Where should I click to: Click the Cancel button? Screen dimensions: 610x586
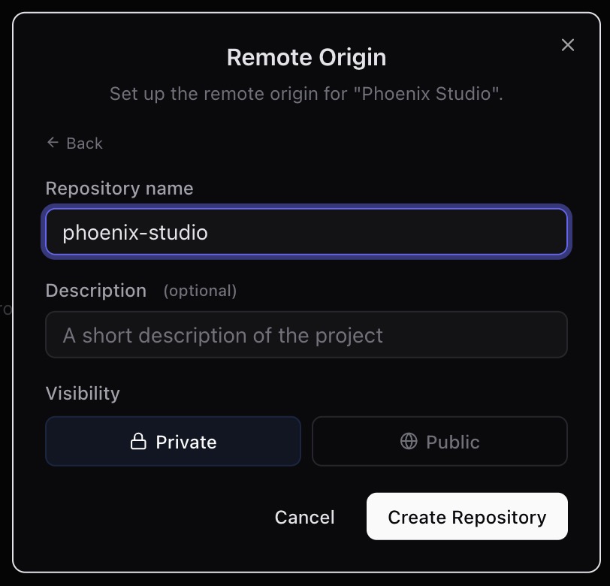[x=304, y=517]
